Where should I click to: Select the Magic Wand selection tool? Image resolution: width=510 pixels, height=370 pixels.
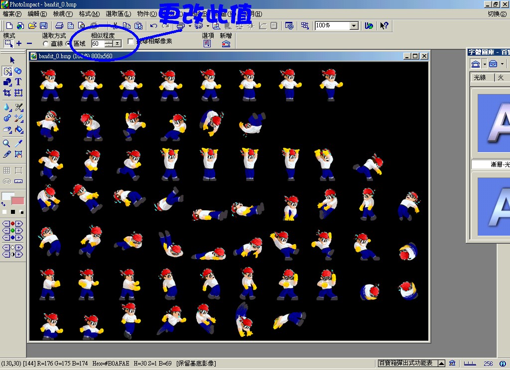point(7,71)
